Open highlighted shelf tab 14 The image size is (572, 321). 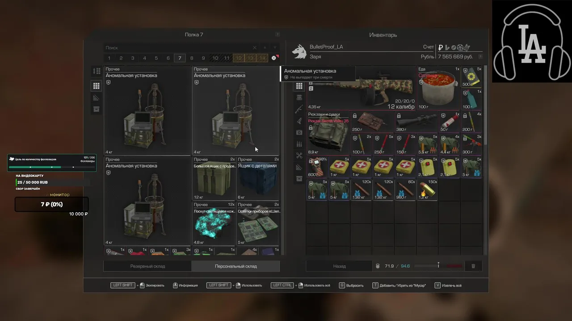point(262,58)
